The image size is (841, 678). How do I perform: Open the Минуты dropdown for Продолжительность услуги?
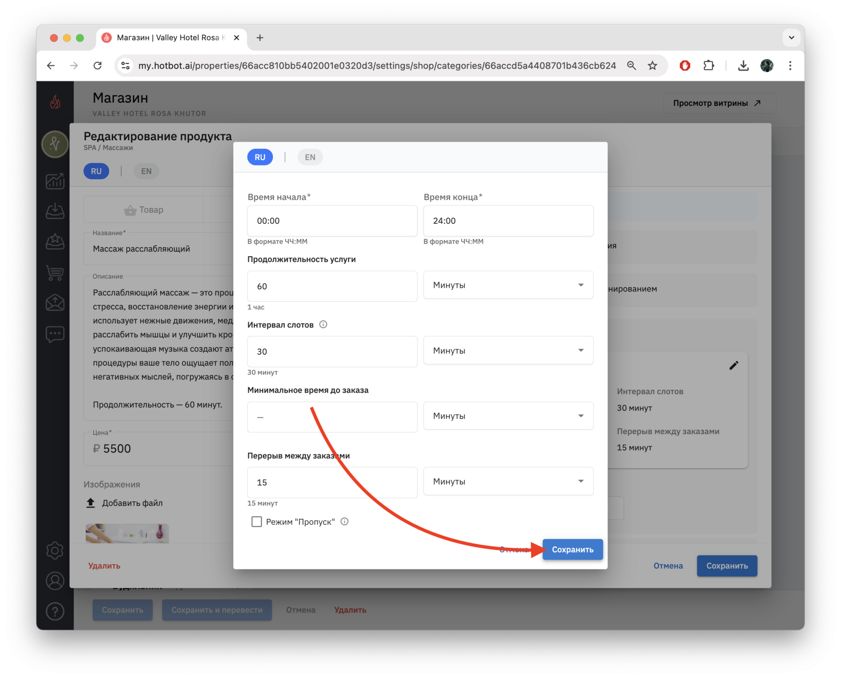[508, 285]
